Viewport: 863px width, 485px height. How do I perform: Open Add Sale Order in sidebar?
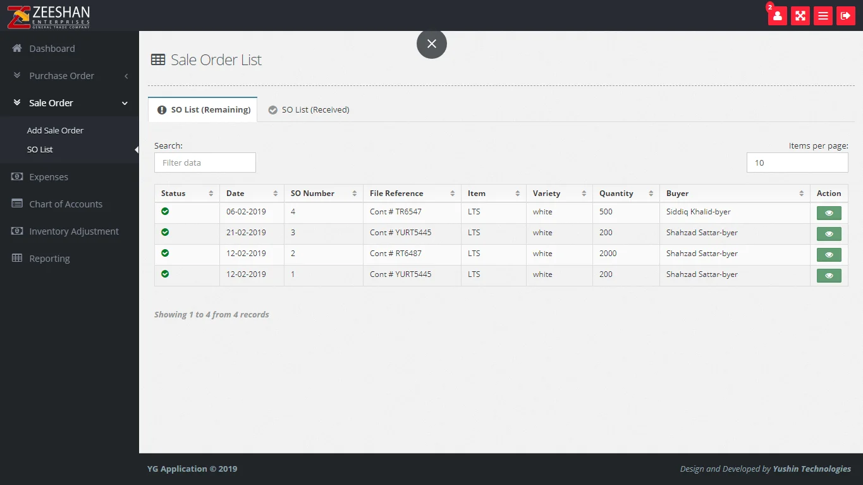(x=55, y=130)
